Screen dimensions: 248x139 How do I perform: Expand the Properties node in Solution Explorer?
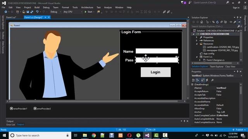(196, 37)
